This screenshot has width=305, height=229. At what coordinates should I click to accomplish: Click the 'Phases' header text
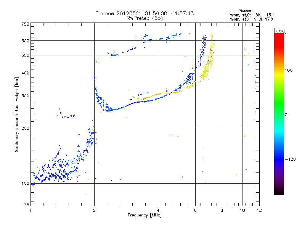pos(244,11)
